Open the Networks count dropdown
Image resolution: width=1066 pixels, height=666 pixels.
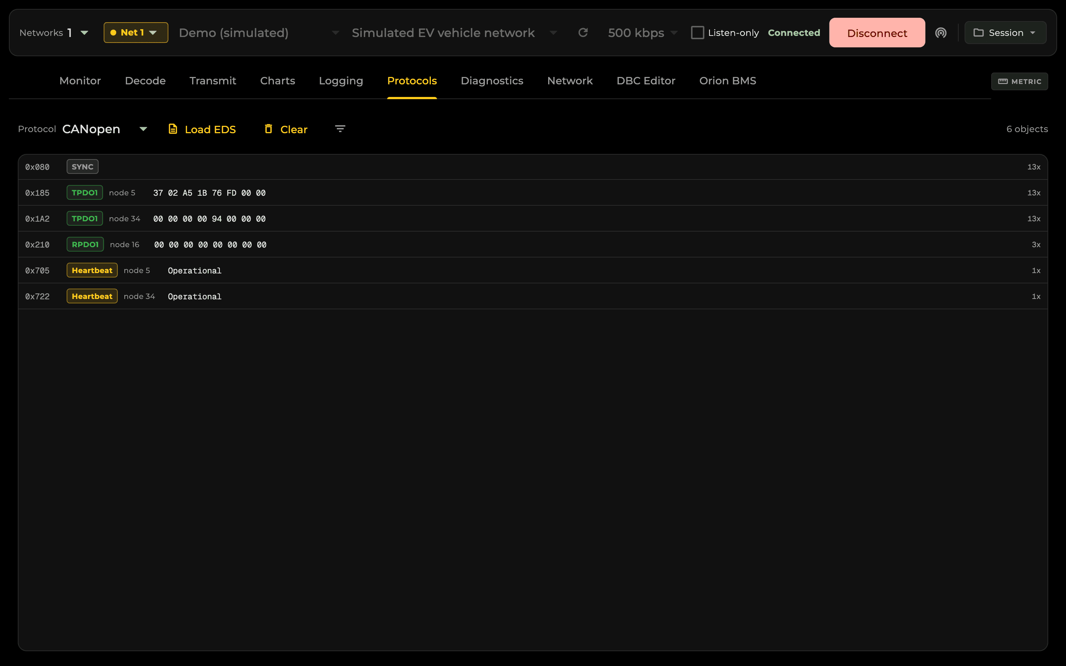54,33
